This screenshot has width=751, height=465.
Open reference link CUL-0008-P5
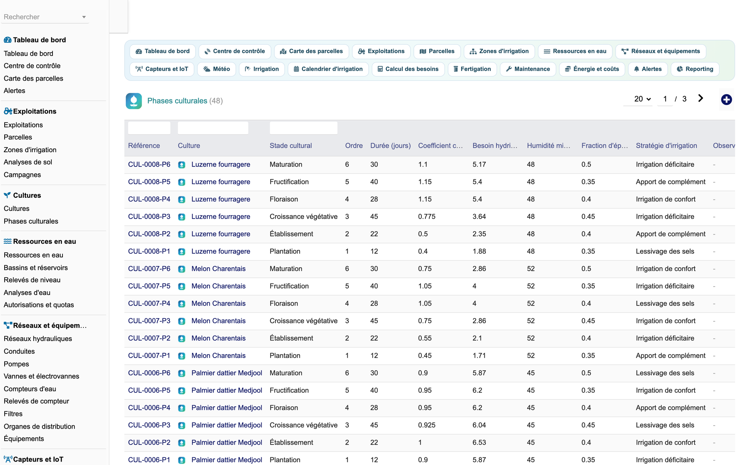[x=149, y=182]
